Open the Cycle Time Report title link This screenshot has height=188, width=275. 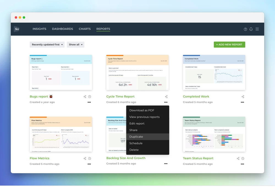120,96
